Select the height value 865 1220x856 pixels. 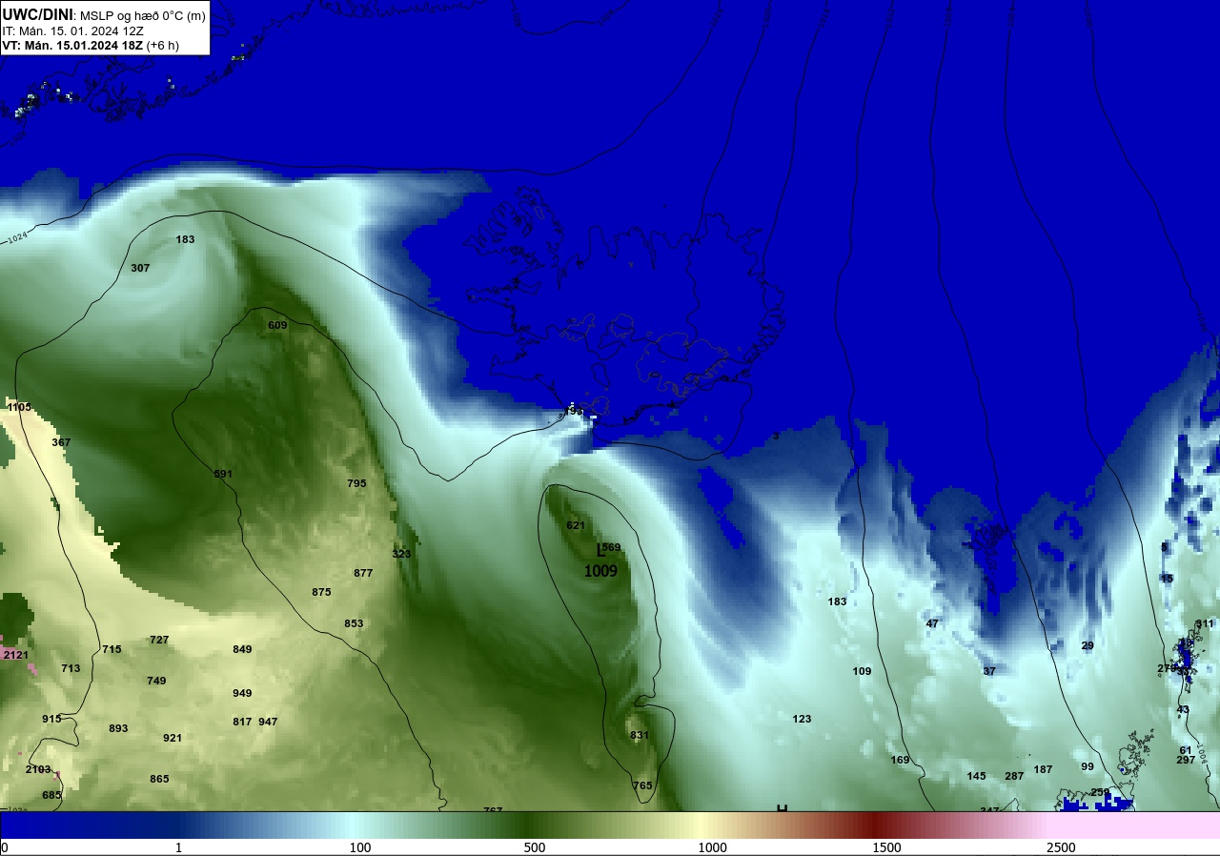[x=159, y=779]
